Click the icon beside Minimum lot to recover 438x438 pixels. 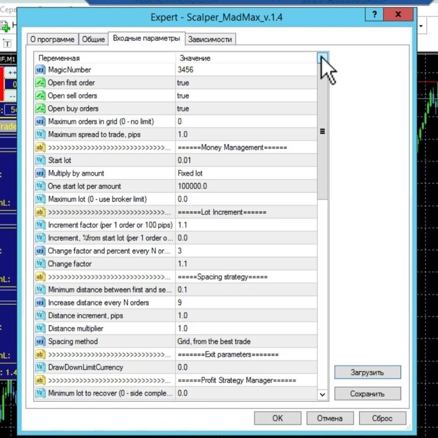(40, 393)
